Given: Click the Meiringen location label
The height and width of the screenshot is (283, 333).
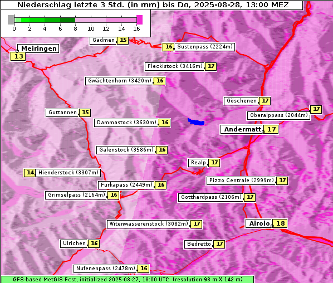Looking at the screenshot, I should click(38, 48).
